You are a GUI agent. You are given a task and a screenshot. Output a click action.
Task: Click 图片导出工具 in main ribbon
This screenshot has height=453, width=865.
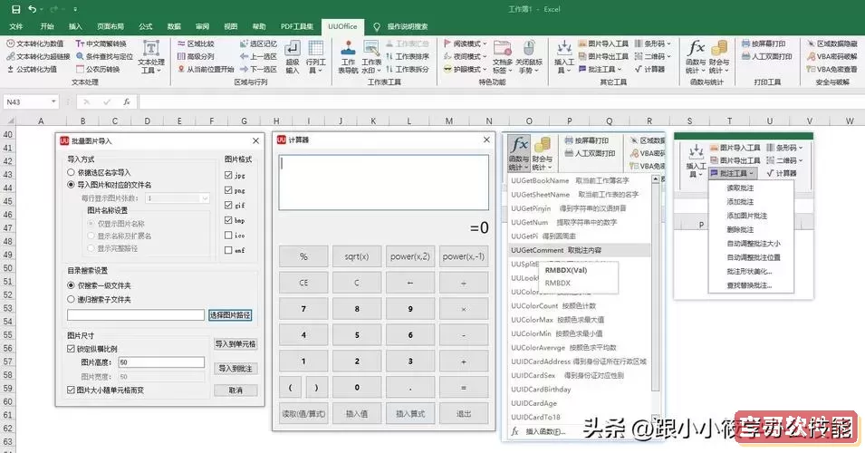pos(603,56)
